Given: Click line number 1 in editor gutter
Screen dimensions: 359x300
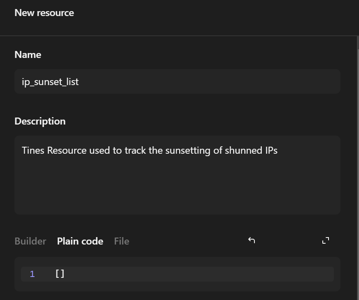Looking at the screenshot, I should pos(32,274).
